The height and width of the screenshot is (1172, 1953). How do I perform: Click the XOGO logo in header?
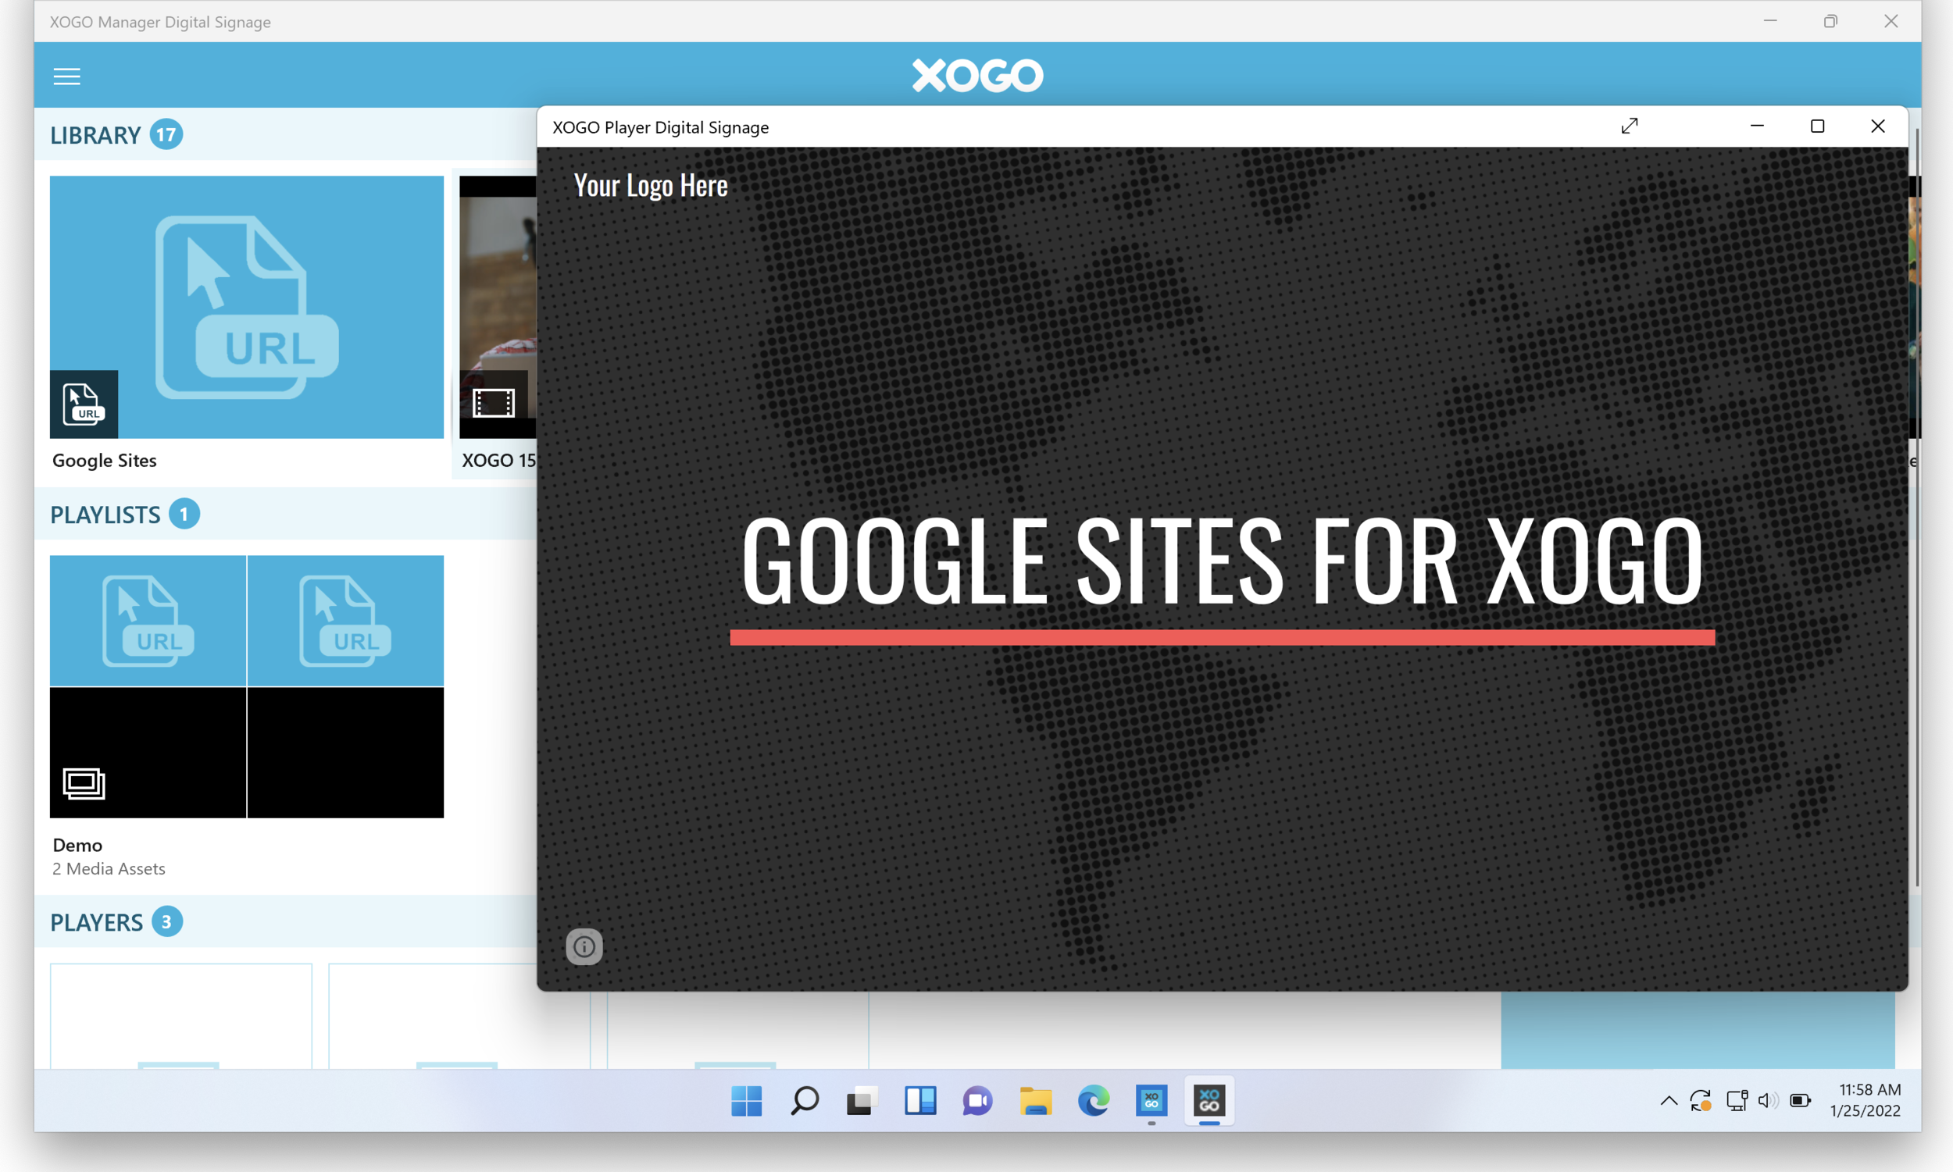pos(977,76)
